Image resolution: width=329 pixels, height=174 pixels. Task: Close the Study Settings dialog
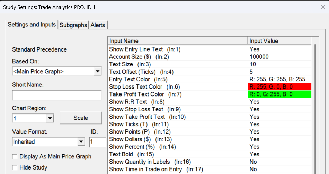(x=323, y=7)
